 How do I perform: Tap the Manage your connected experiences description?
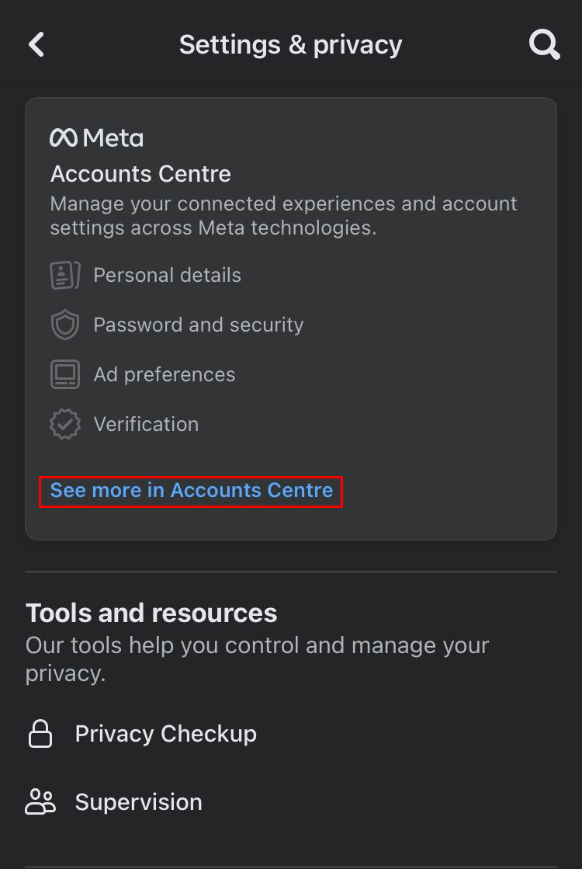[x=283, y=216]
